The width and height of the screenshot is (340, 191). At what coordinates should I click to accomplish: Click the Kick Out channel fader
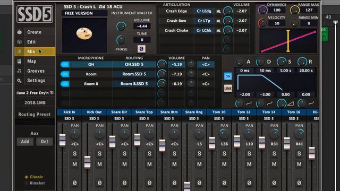click(87, 162)
